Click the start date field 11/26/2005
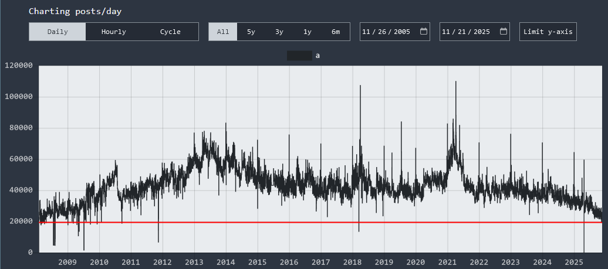Viewport: 608px width, 269px height. [x=395, y=32]
